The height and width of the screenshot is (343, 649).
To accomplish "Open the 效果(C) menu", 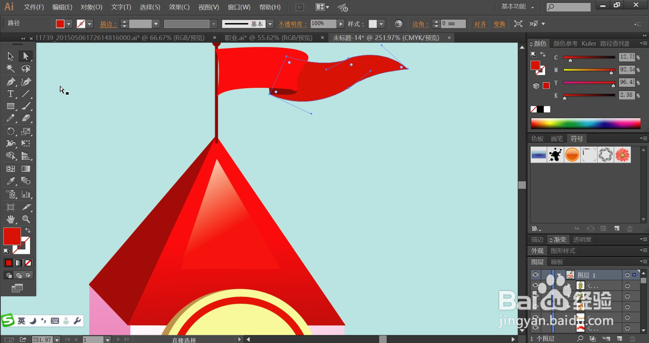I will (179, 7).
